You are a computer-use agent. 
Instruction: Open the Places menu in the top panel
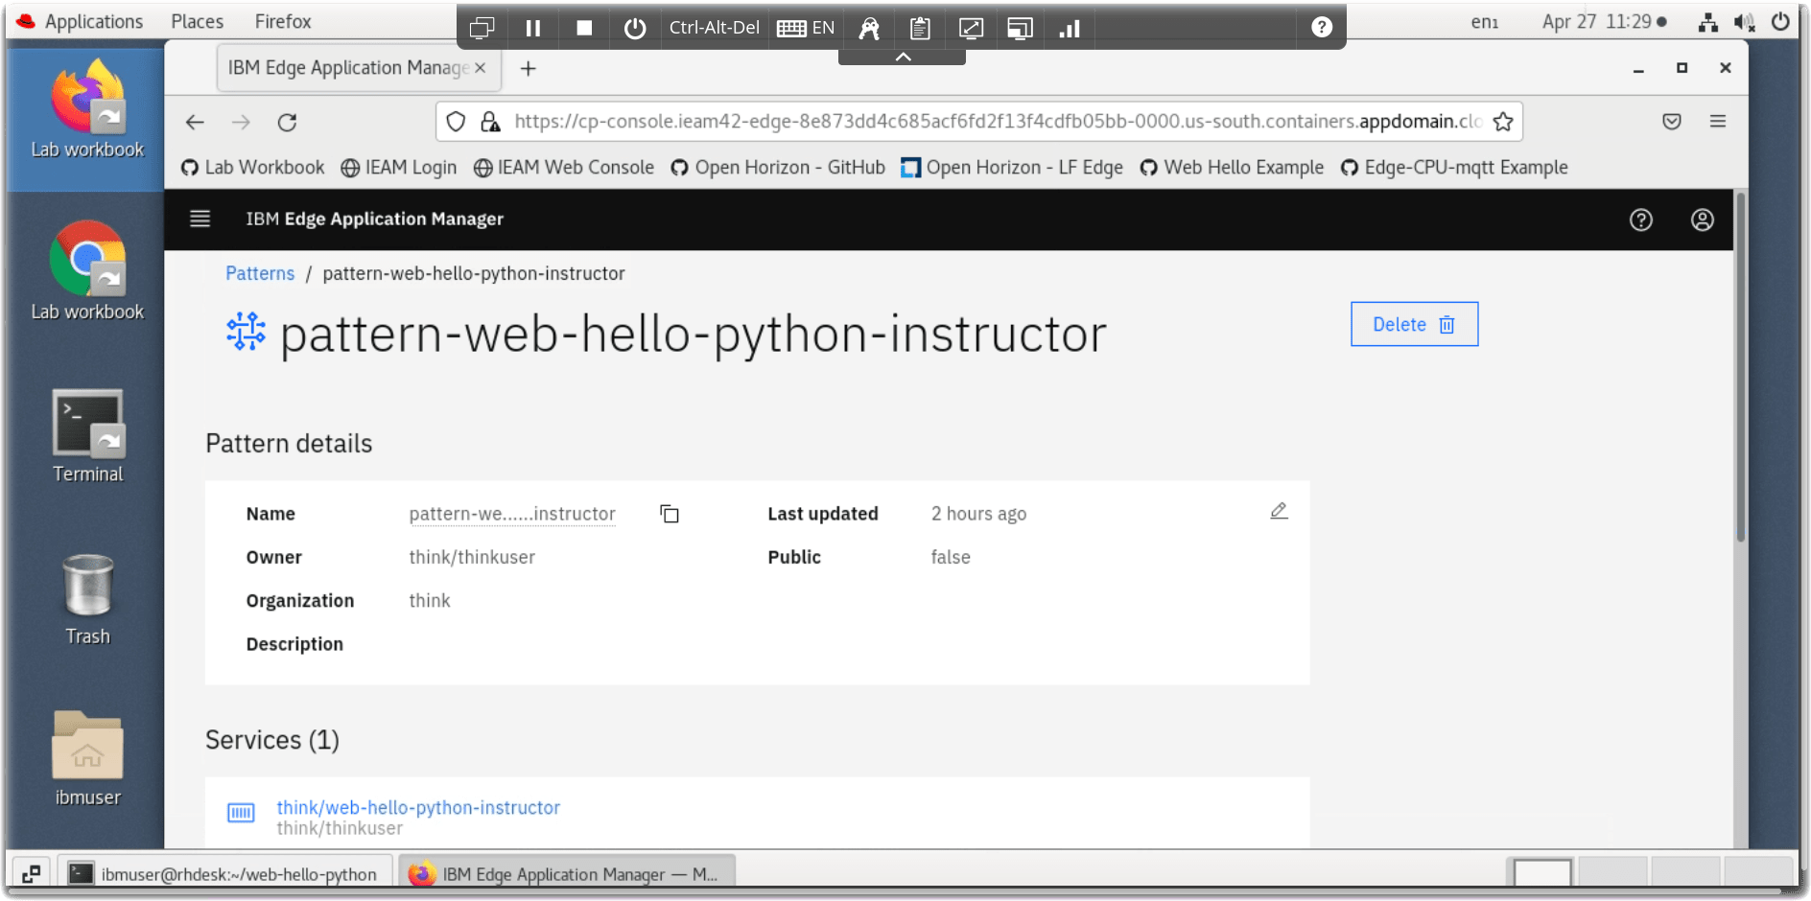[198, 21]
